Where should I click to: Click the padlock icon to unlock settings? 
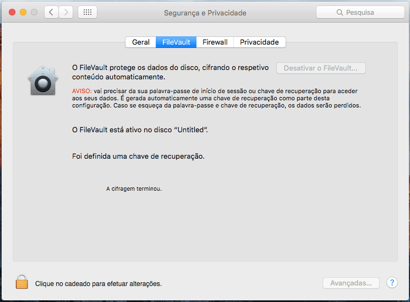click(21, 282)
